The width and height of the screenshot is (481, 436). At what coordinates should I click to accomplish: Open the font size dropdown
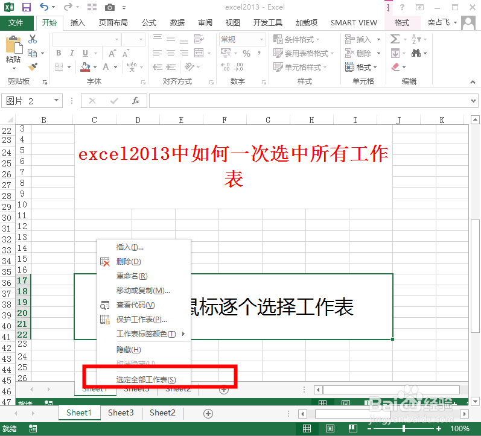pos(141,39)
